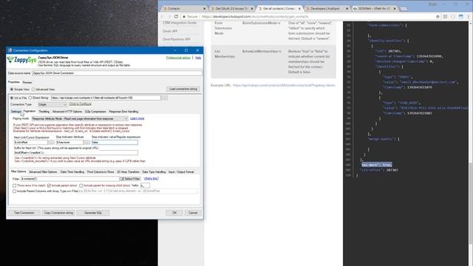Select Url or File radio button
Viewport: 473px width, 266px height.
pyautogui.click(x=12, y=98)
